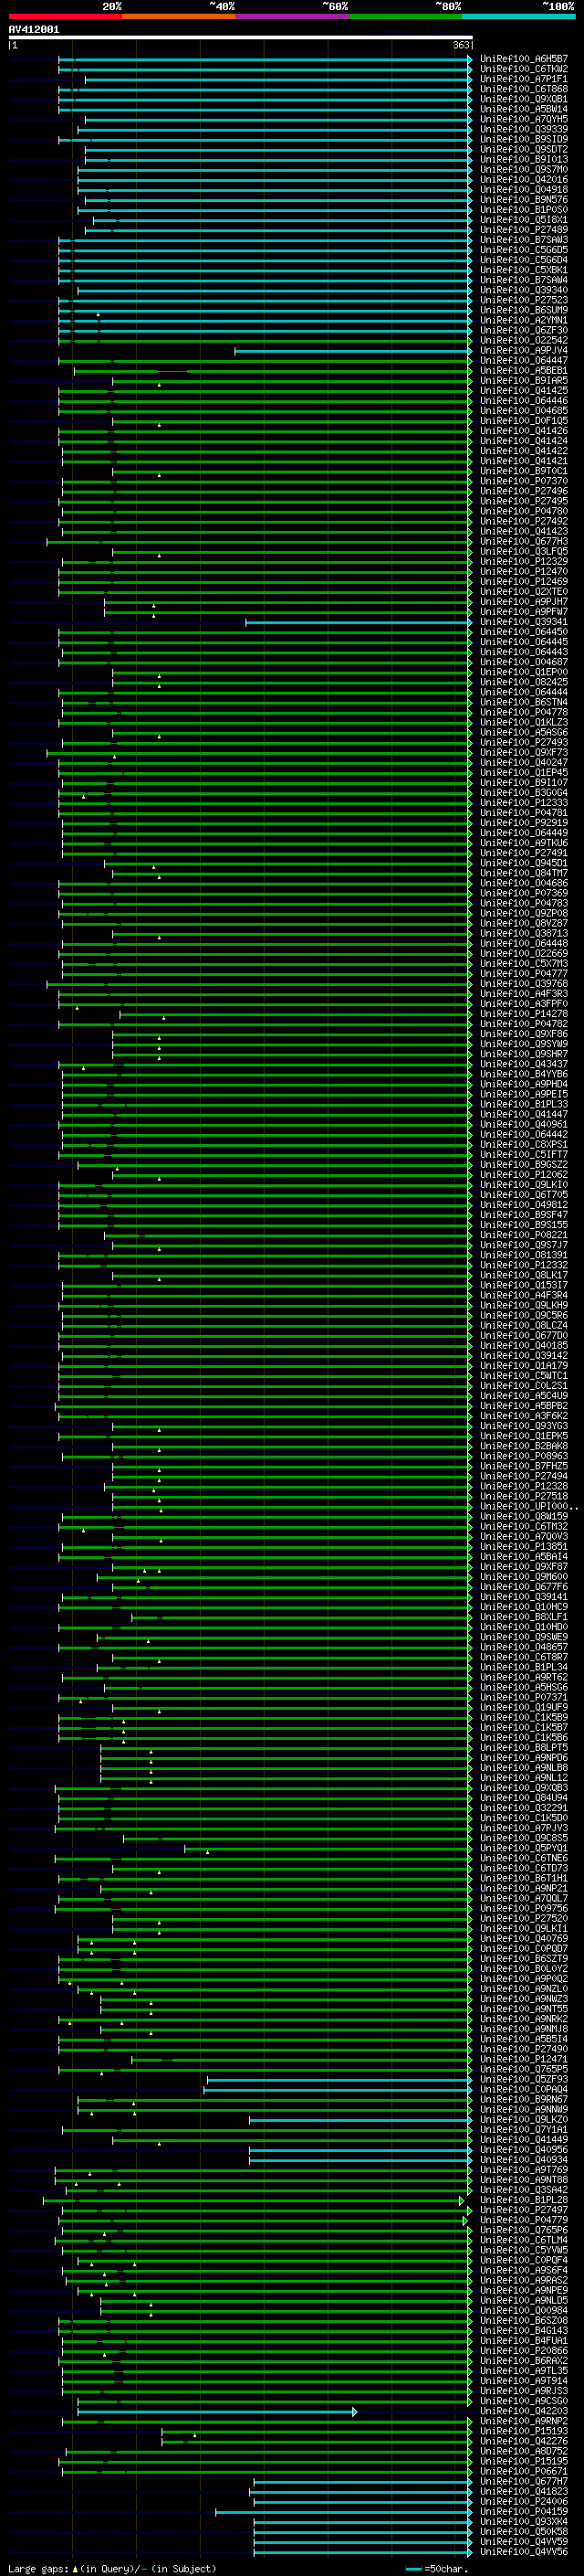The image size is (584, 2576).
Task: Select the UniRef100_Q5I8X1 label
Action: pos(524,220)
